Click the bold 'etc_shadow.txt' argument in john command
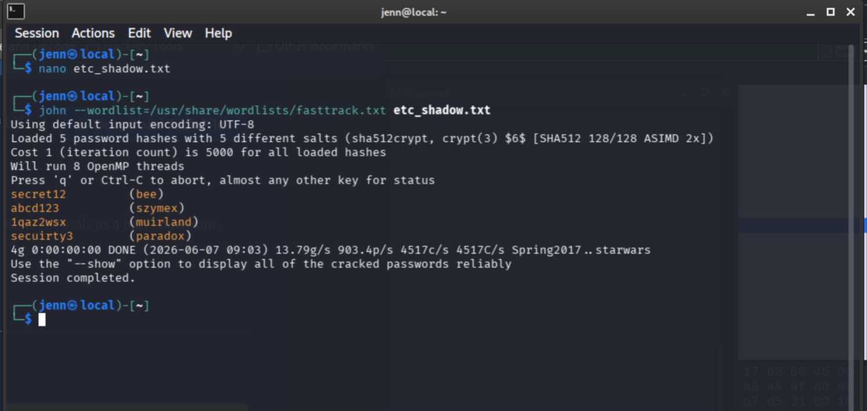 [442, 110]
